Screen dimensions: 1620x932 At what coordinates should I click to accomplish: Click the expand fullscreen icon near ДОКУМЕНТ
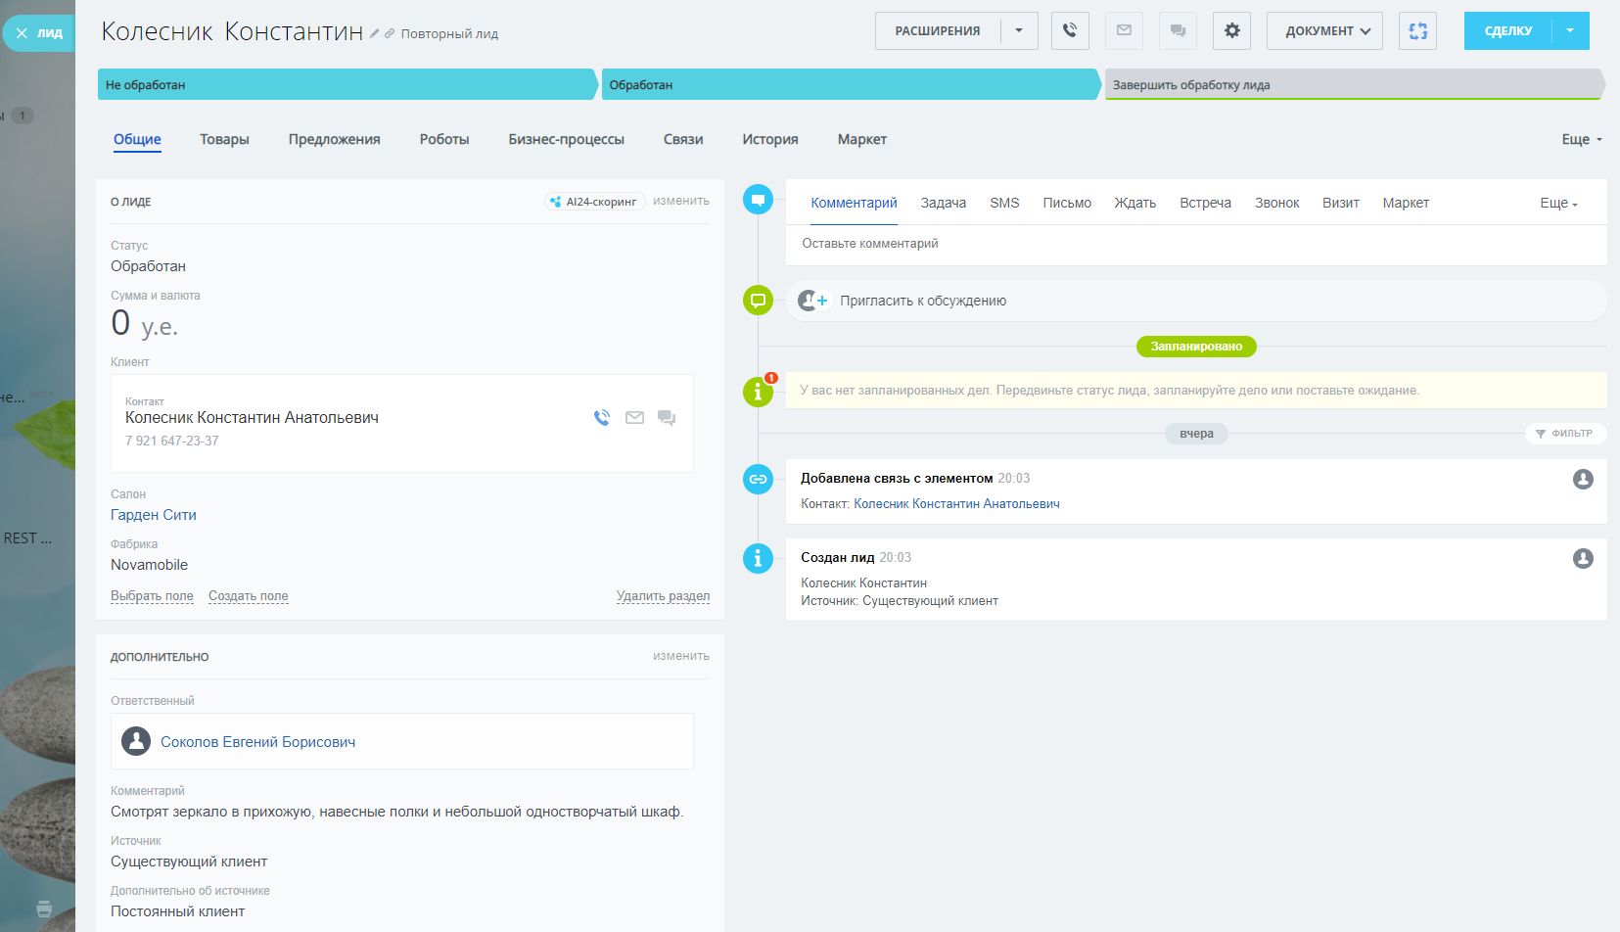click(x=1417, y=31)
